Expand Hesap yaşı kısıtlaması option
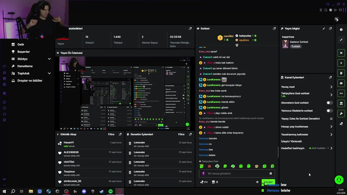 pyautogui.click(x=331, y=126)
